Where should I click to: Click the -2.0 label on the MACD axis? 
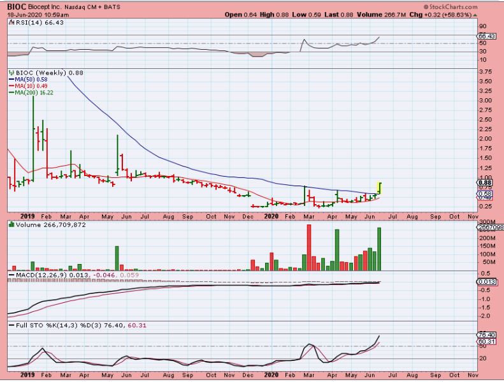click(x=486, y=316)
